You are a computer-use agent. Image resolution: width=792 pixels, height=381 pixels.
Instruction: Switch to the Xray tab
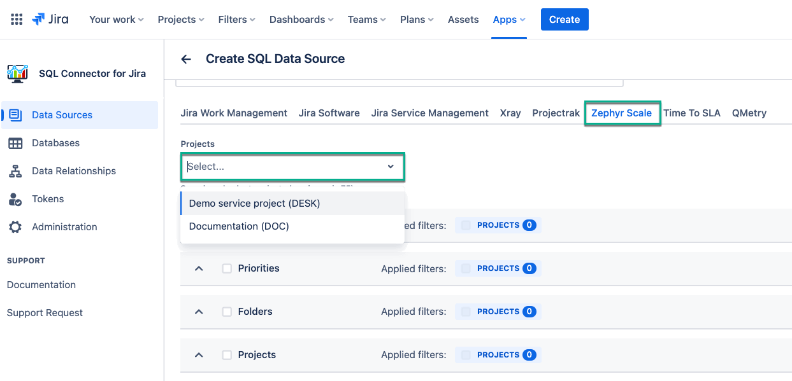[x=510, y=113]
